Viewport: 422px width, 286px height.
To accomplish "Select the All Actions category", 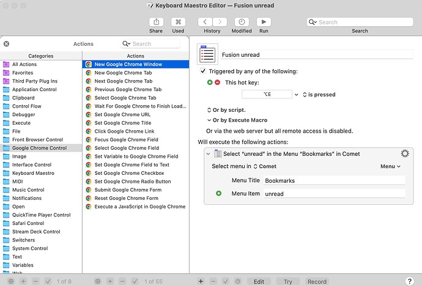I will tap(41, 64).
